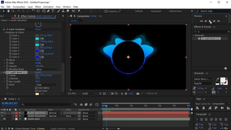Toggle the 4-Color Gradient fx switch

pyautogui.click(x=4, y=29)
